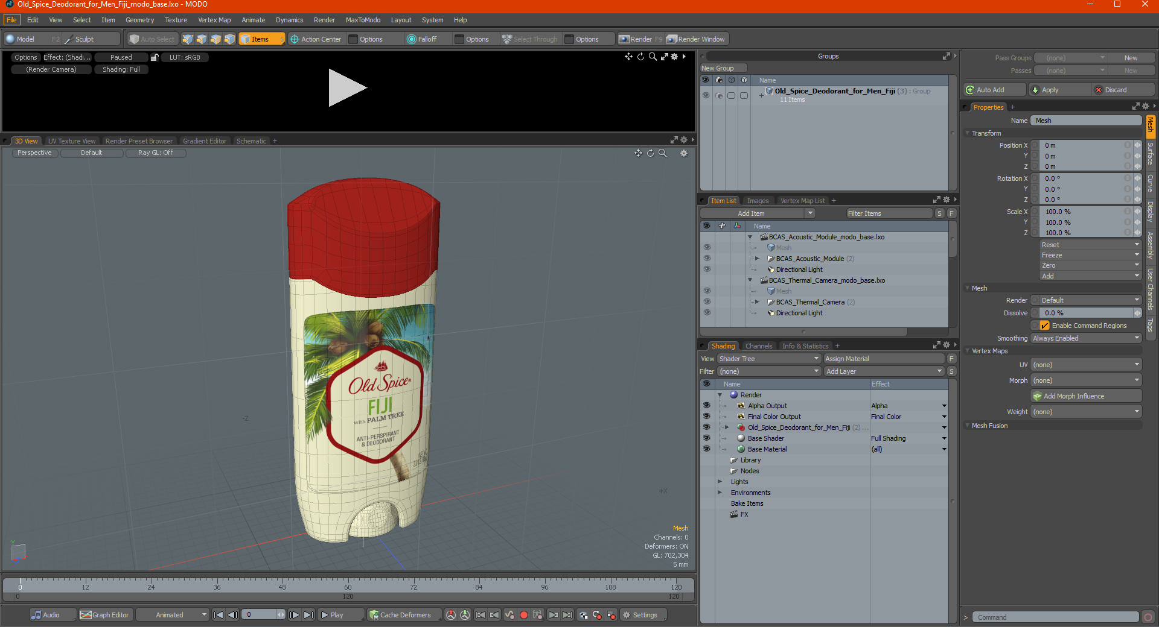Toggle visibility of Old_Spice group in Groups
Image resolution: width=1159 pixels, height=627 pixels.
(706, 95)
